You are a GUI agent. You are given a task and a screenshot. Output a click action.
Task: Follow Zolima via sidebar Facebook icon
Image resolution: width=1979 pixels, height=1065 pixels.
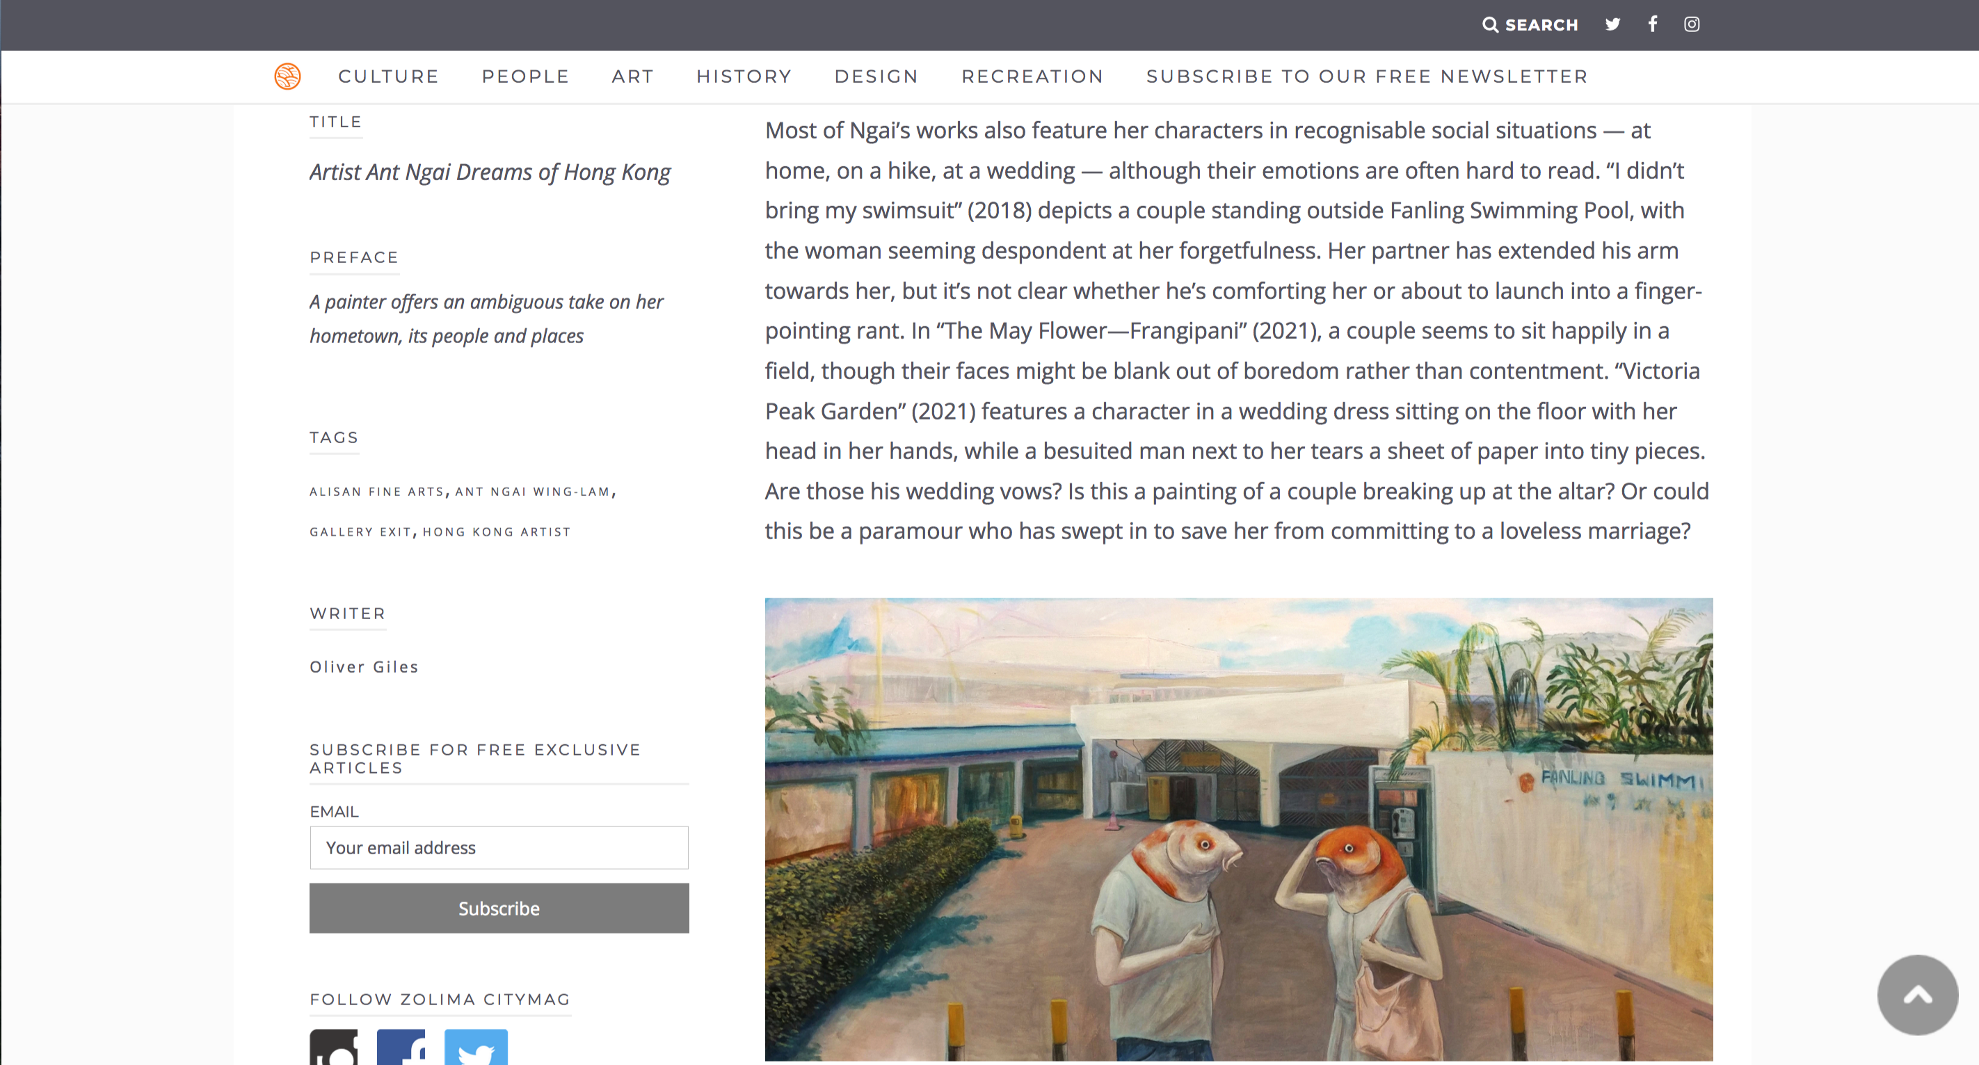tap(401, 1048)
